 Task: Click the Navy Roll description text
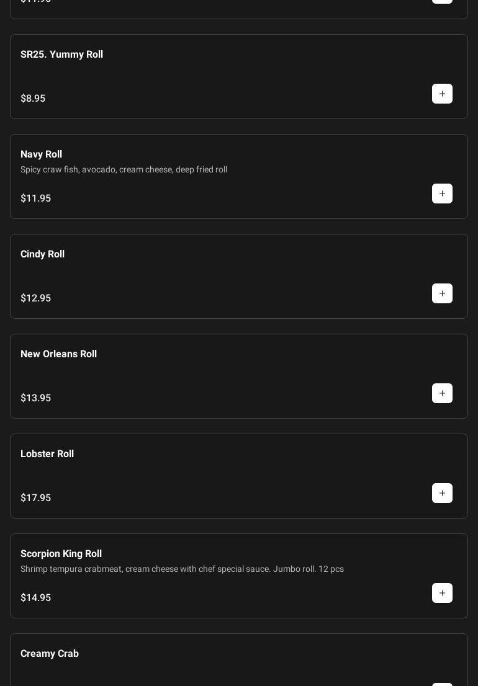point(124,169)
